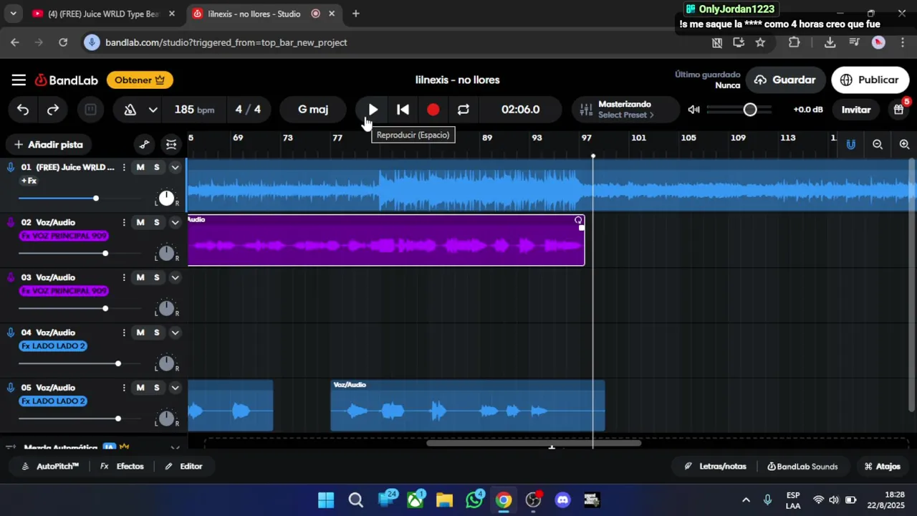917x516 pixels.
Task: Mute track 02 Voz/Audio
Action: click(x=140, y=223)
